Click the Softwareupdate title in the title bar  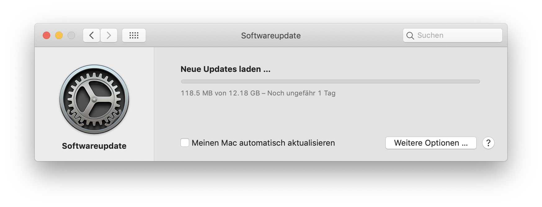pyautogui.click(x=271, y=36)
